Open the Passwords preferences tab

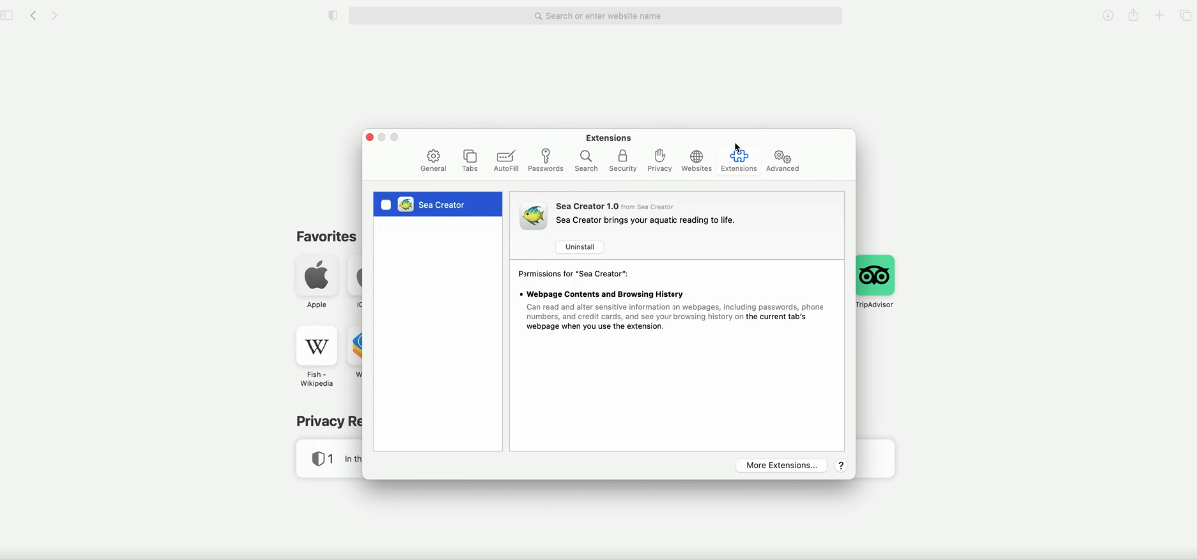[545, 161]
